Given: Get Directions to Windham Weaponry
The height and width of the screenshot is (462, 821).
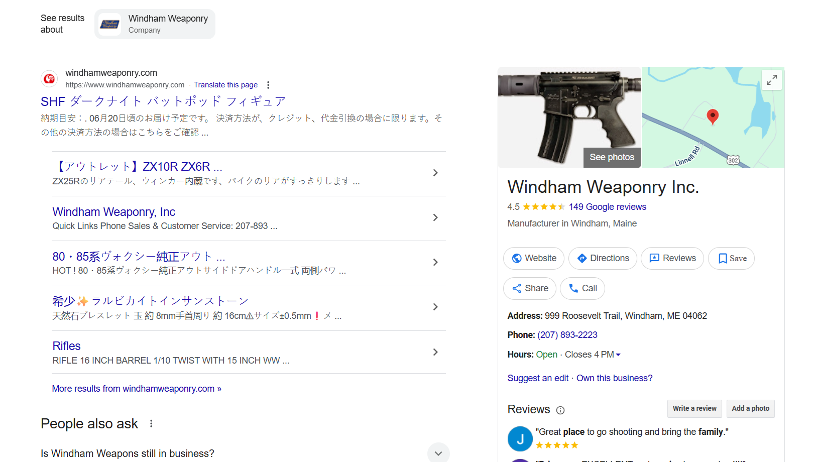Looking at the screenshot, I should (603, 258).
